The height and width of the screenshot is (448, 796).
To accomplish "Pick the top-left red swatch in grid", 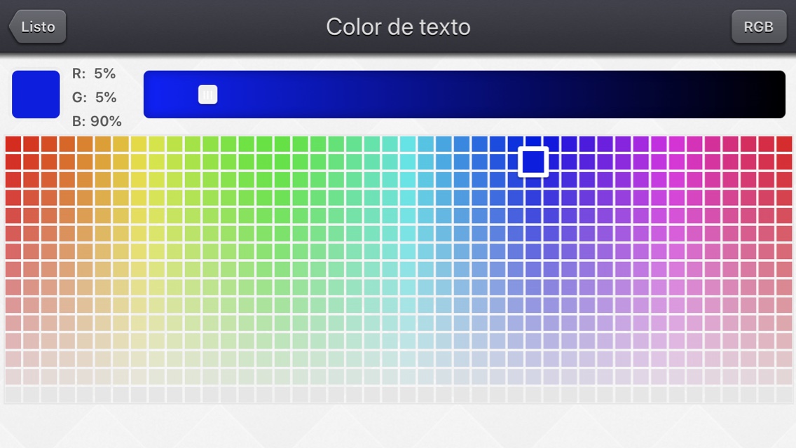I will tap(13, 143).
